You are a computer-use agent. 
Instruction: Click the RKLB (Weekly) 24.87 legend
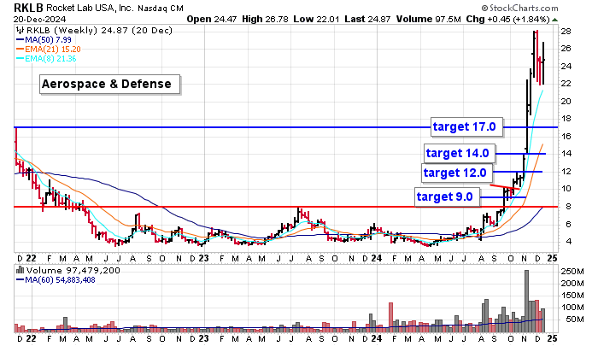point(99,30)
